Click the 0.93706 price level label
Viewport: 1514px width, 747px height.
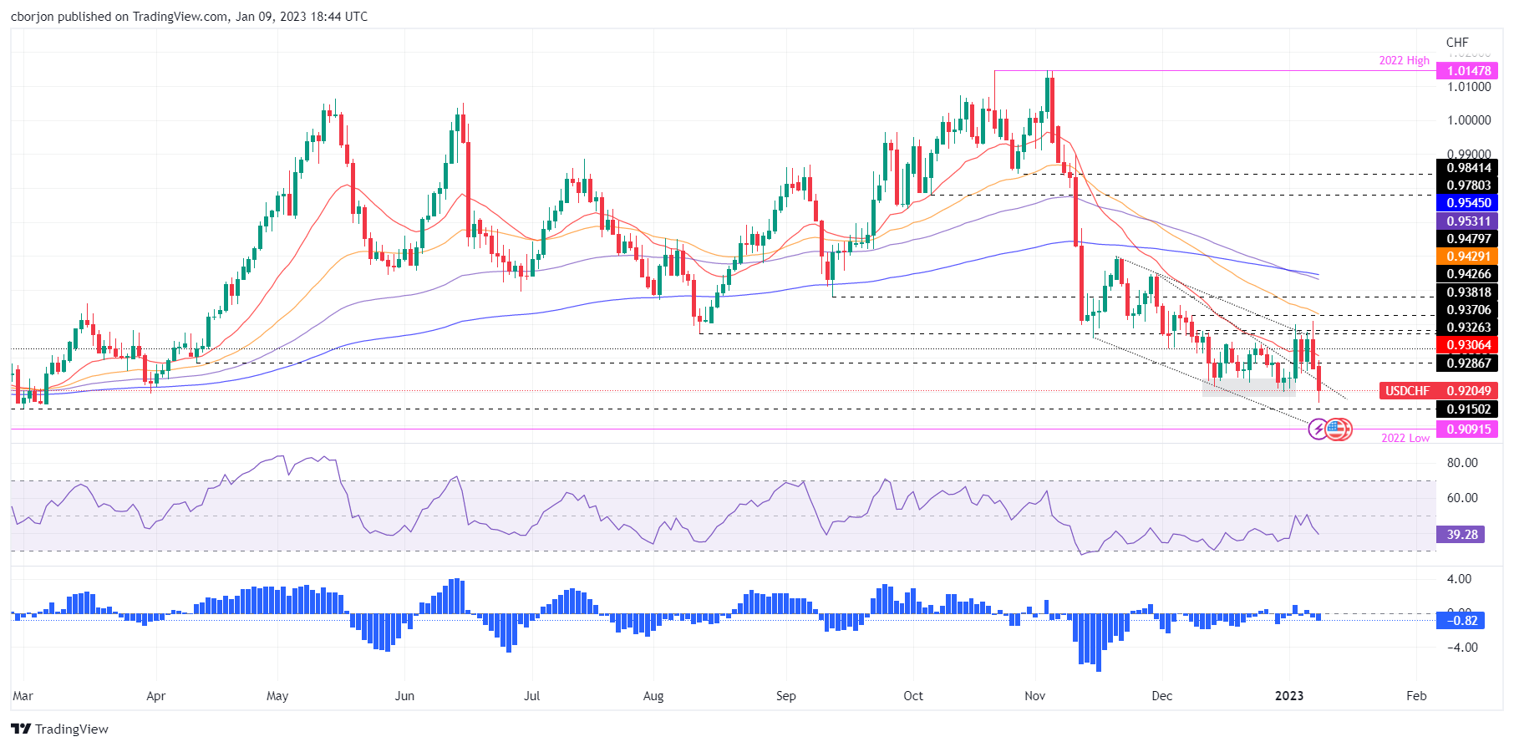(x=1467, y=310)
